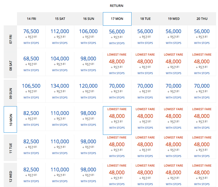The width and height of the screenshot is (218, 187).
Task: Choose 56,000 fare returning 18 TUE
Action: tap(145, 32)
